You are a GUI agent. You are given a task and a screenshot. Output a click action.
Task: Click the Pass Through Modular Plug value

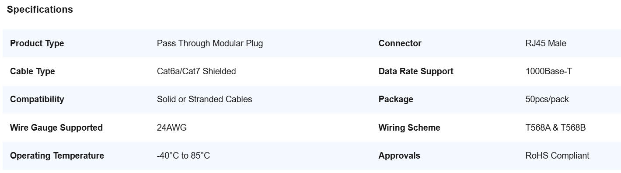tap(210, 43)
